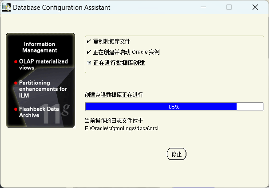
Task: Click the Information Management banner heading
Action: 40,47
